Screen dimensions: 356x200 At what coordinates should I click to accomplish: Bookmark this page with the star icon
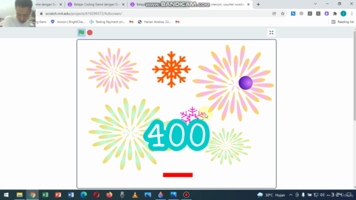[x=283, y=13]
